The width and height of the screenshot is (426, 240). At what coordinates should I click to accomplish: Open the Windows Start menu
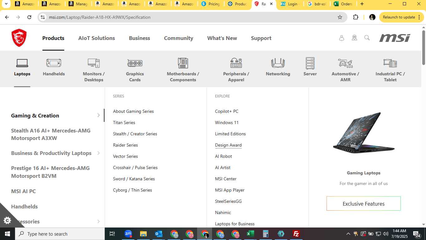click(7, 234)
